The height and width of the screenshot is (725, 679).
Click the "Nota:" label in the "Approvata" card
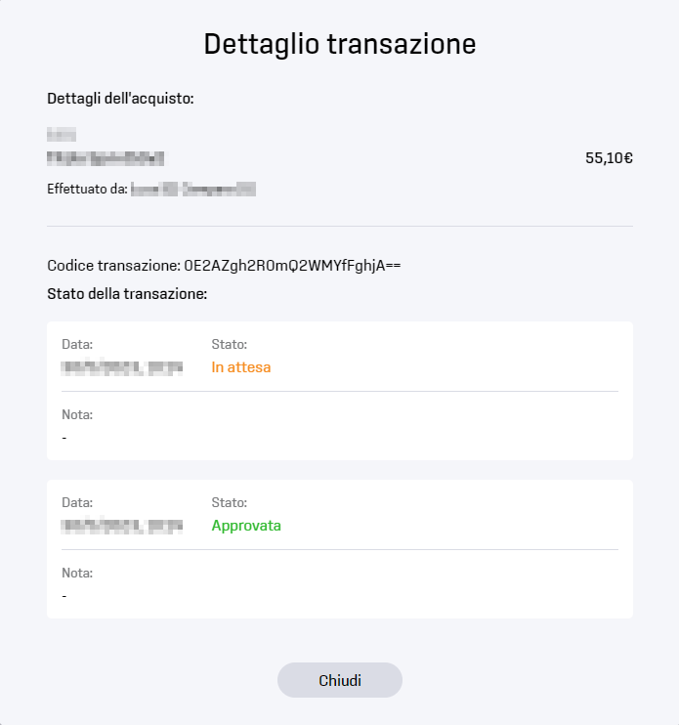77,574
